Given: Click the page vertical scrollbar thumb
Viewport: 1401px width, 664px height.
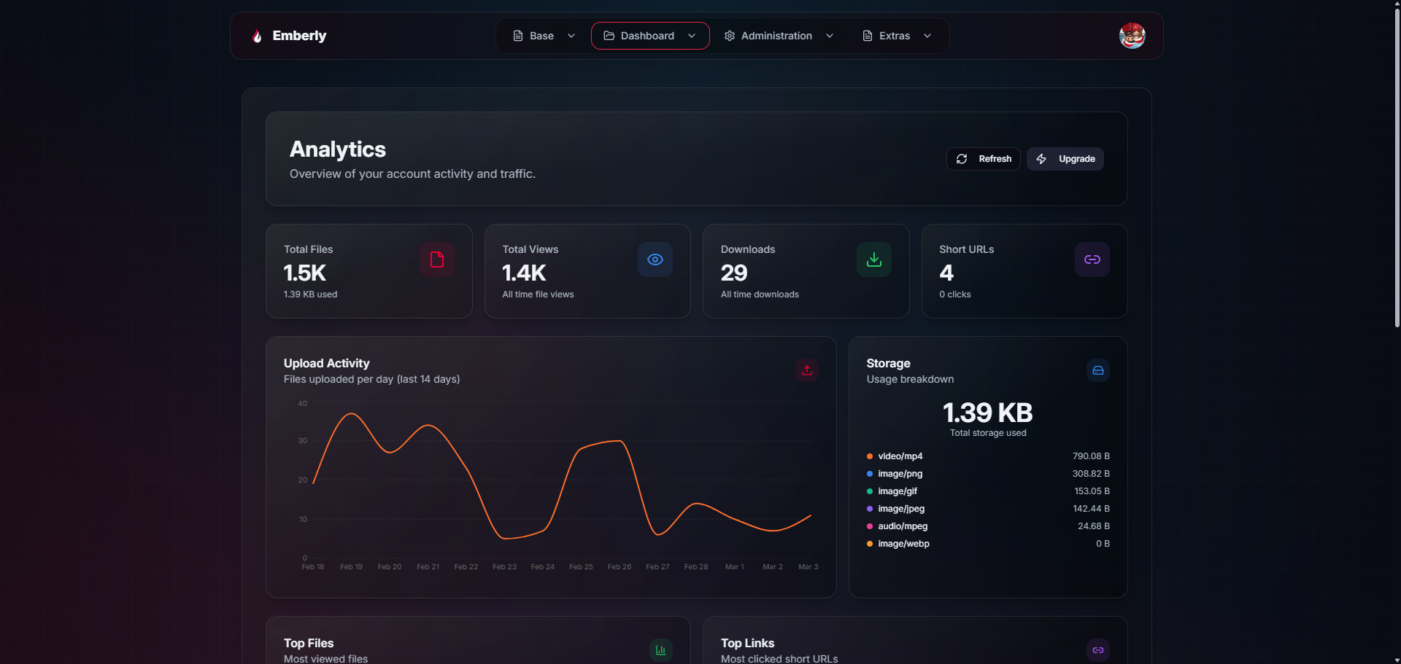Looking at the screenshot, I should point(1397,168).
